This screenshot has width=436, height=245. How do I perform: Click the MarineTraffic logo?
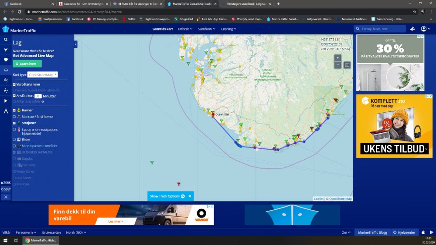pyautogui.click(x=19, y=30)
